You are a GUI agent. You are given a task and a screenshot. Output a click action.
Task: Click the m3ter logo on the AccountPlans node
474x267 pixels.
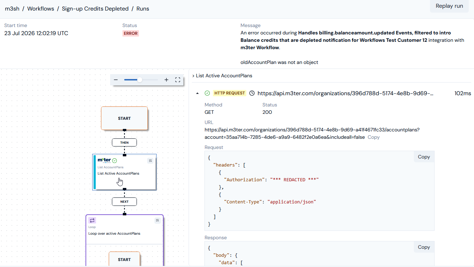pyautogui.click(x=104, y=160)
